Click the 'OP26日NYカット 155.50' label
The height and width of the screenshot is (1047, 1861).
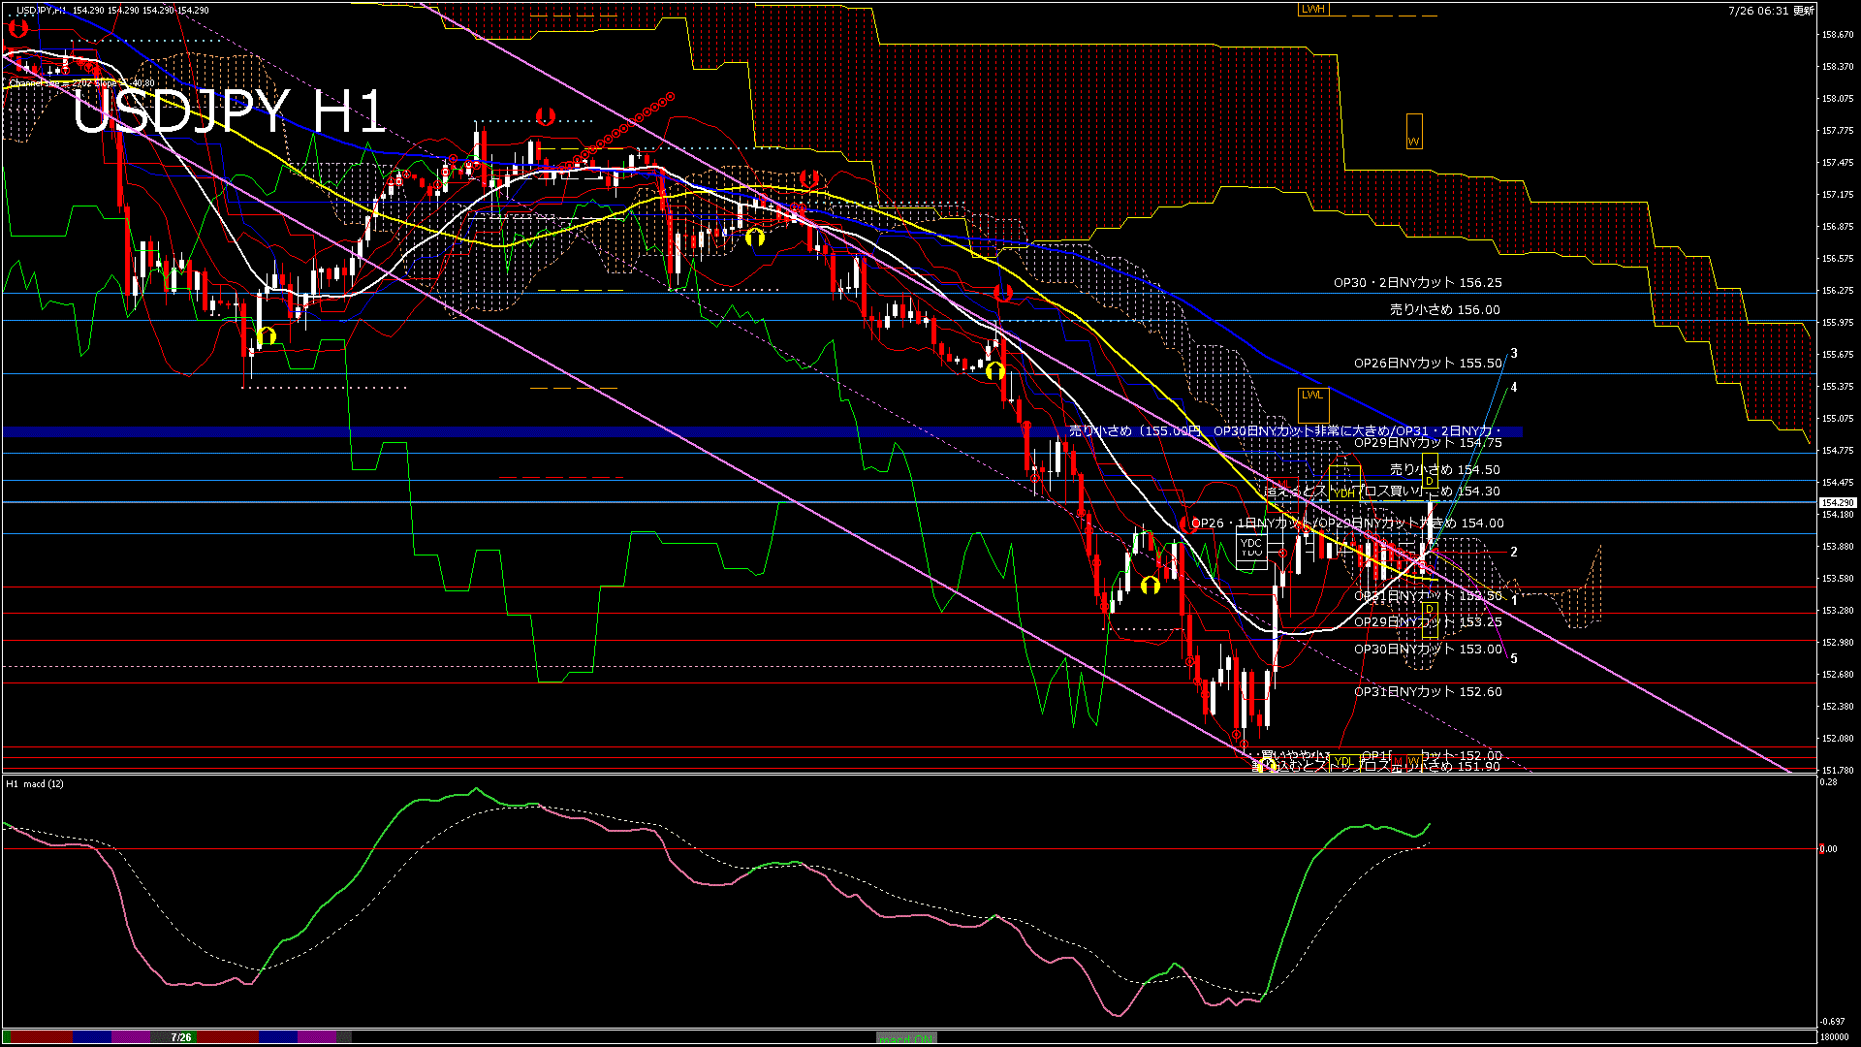(1428, 364)
